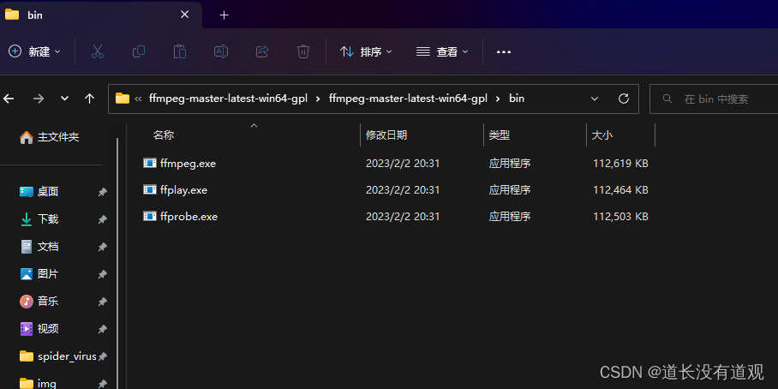This screenshot has height=389, width=778.
Task: Select ffplay.exe file name
Action: [183, 190]
